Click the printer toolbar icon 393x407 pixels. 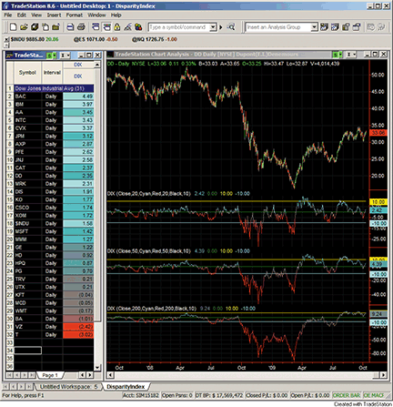tap(81, 27)
